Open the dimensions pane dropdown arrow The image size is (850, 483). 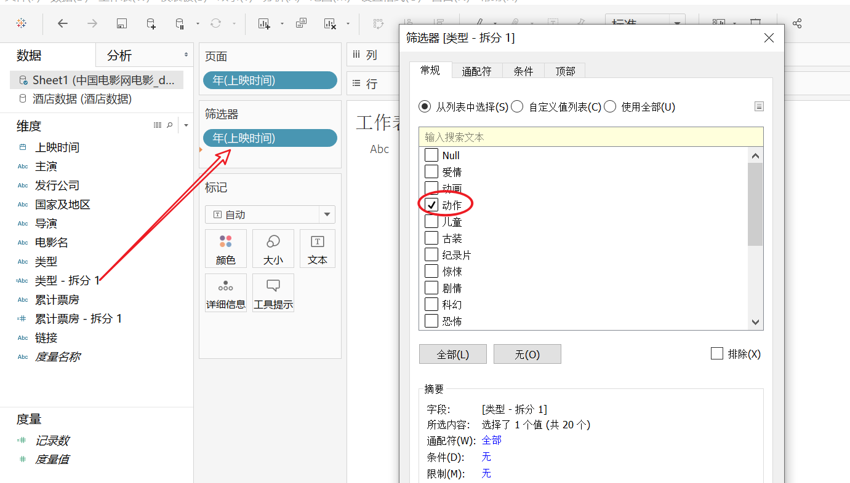pyautogui.click(x=186, y=125)
